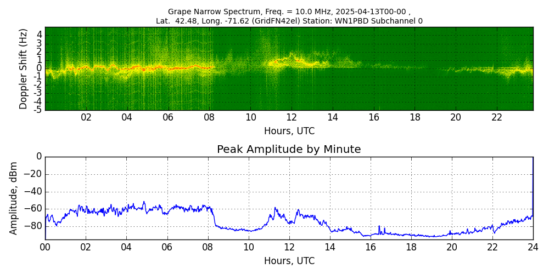
Task: Click the 0 tick on the Doppler axis
Action: 40,68
